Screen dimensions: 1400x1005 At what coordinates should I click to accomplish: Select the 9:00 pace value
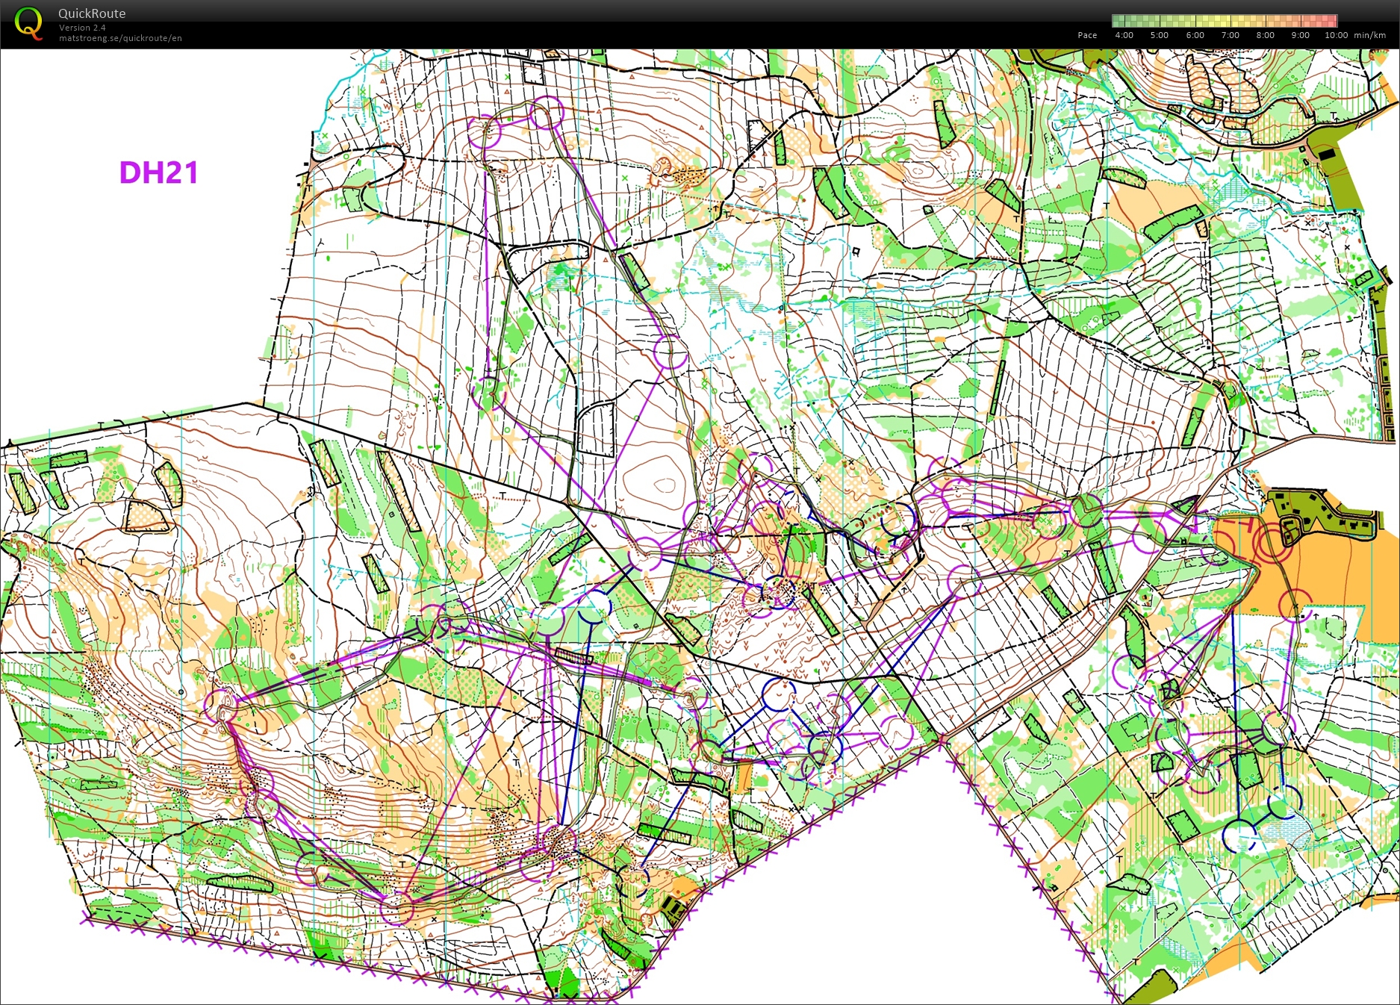tap(1300, 35)
